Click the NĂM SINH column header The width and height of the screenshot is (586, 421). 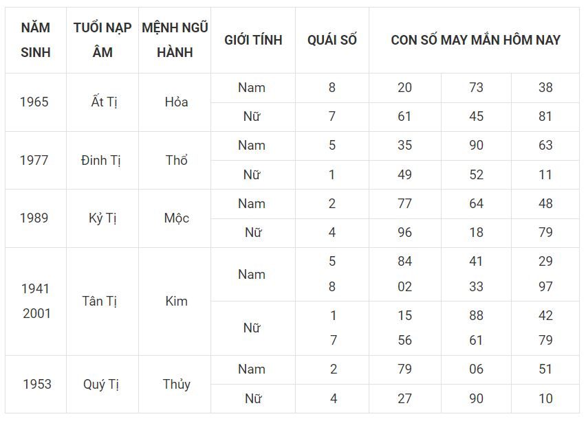point(36,40)
